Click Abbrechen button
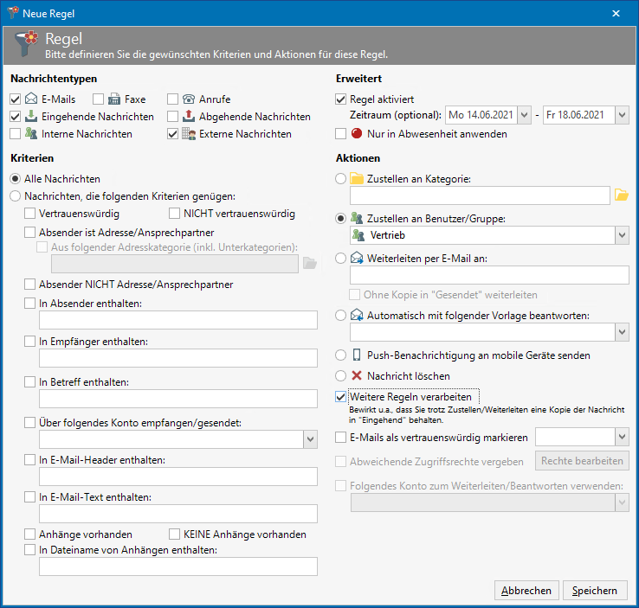639x608 pixels. [526, 591]
